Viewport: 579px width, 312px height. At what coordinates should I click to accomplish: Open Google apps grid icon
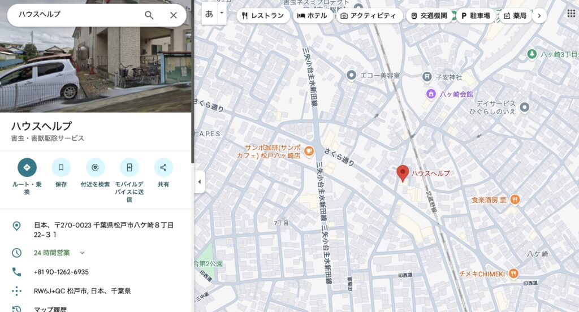click(x=571, y=14)
